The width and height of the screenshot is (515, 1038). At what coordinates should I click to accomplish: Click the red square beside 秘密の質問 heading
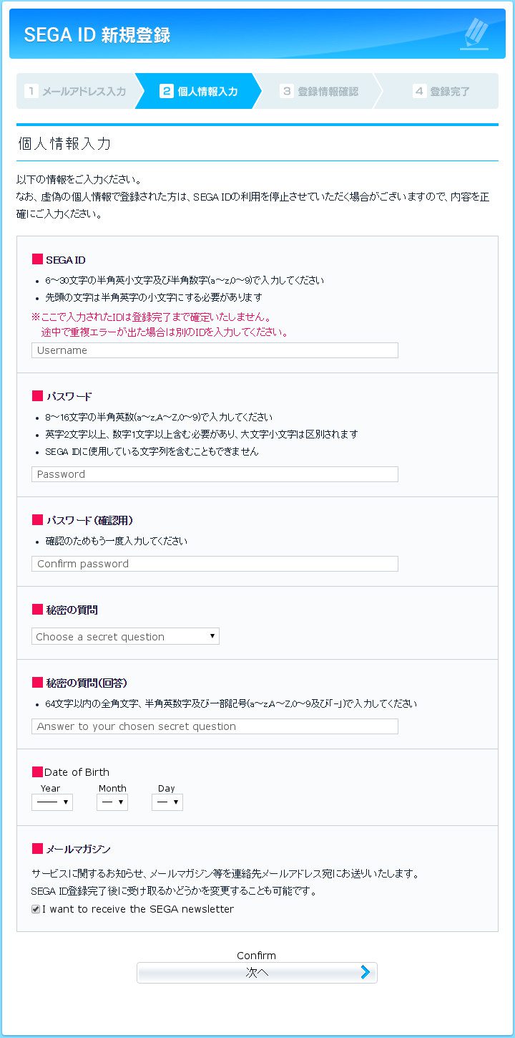[37, 610]
